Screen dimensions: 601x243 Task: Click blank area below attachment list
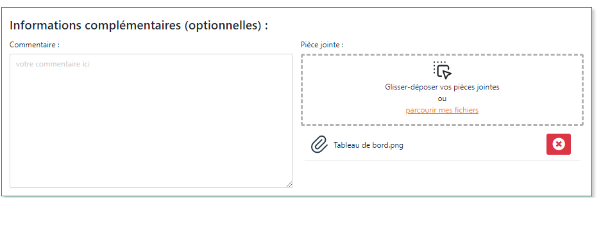pyautogui.click(x=442, y=176)
